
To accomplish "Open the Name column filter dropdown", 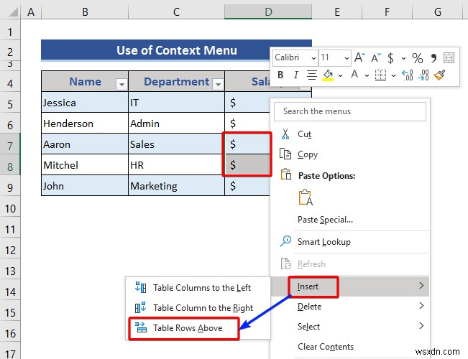I will [x=121, y=85].
